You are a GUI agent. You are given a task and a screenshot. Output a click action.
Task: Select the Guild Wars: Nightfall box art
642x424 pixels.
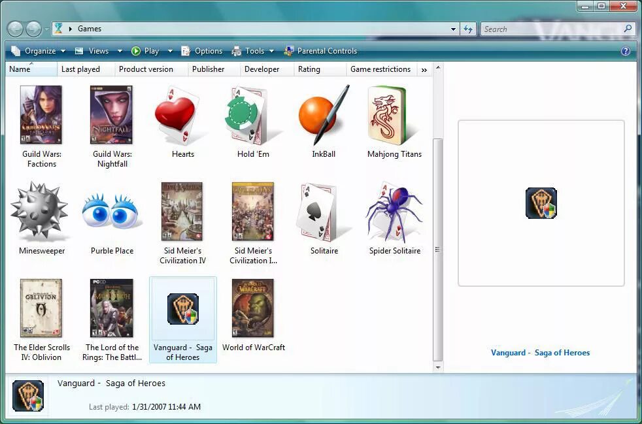tap(111, 114)
